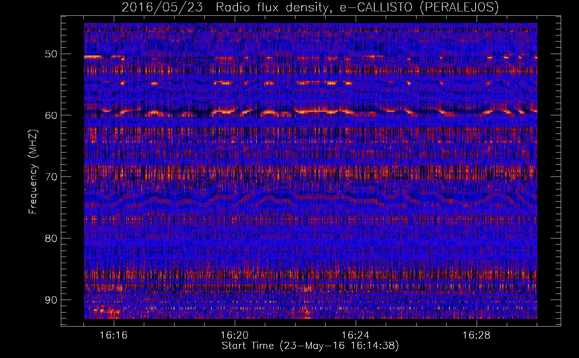Click the frequency tick label "80"
This screenshot has width=579, height=358.
(51, 238)
